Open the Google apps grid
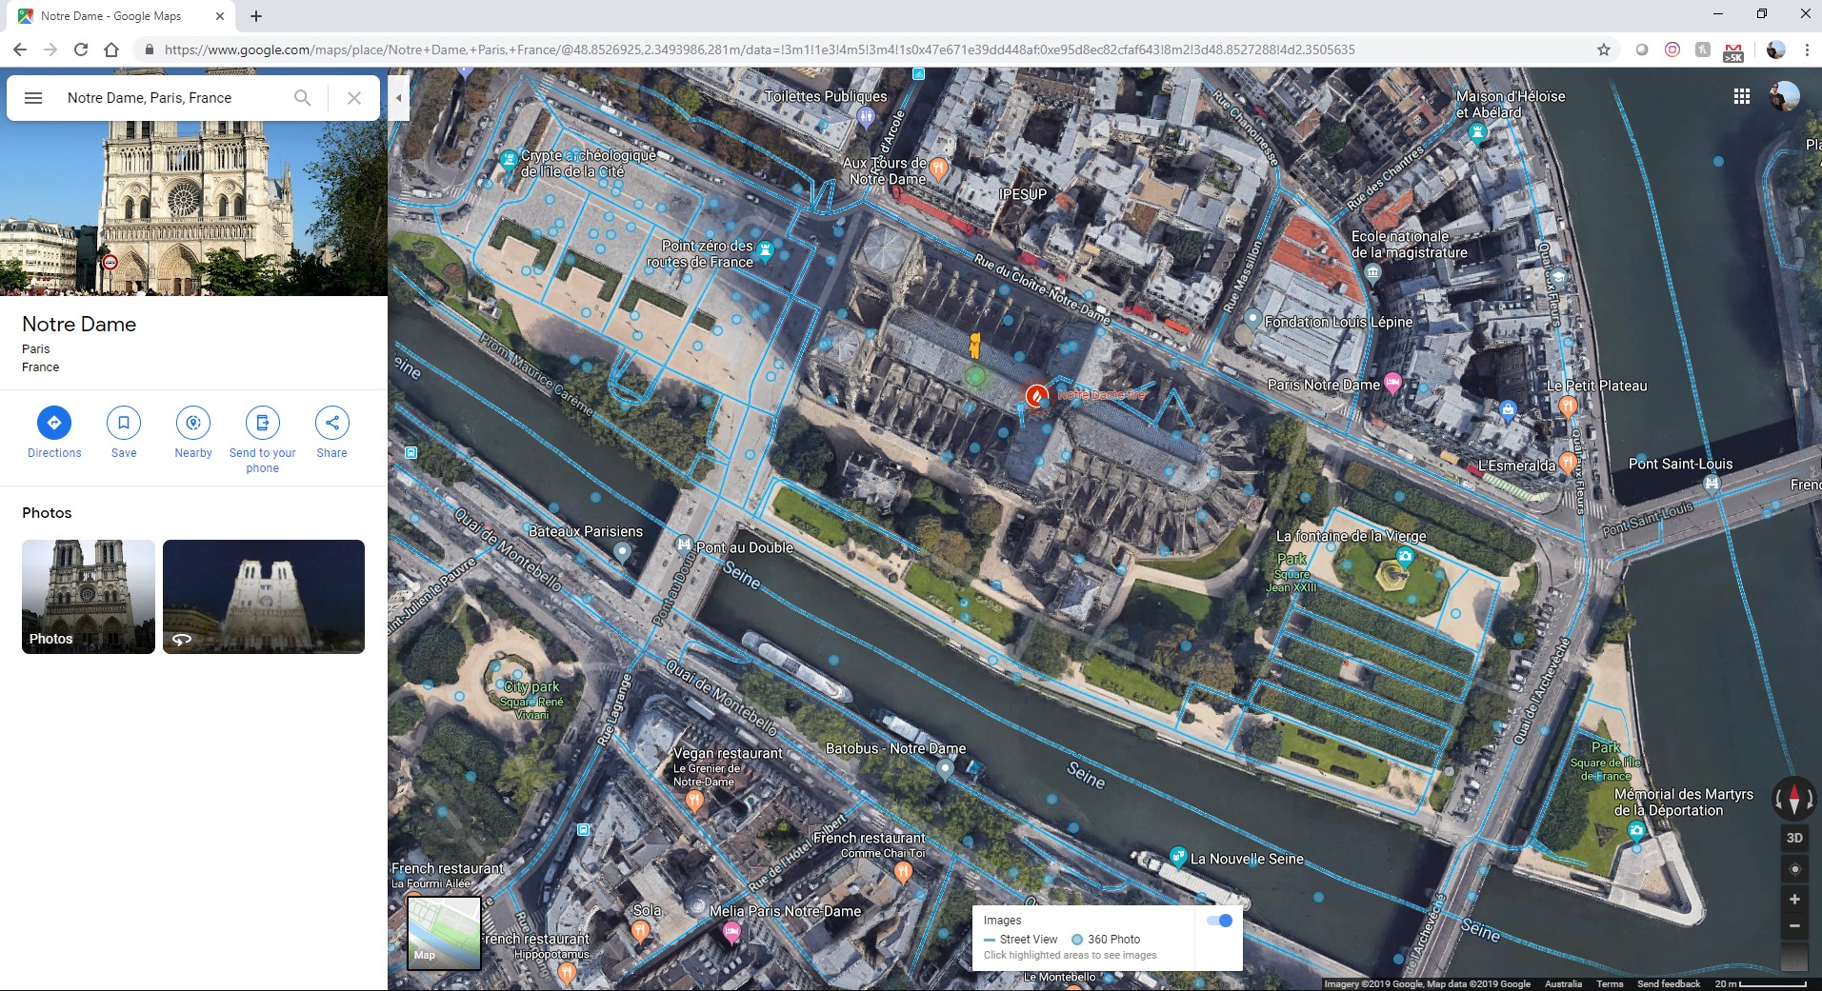 click(1742, 96)
